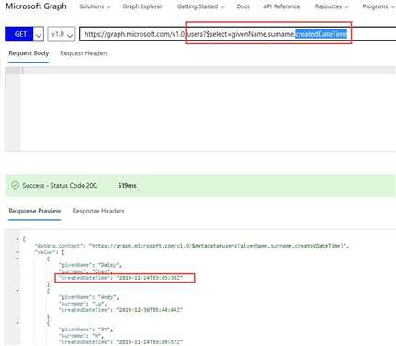Open Graph Explorer from the top navigation
396x346 pixels.
[142, 6]
